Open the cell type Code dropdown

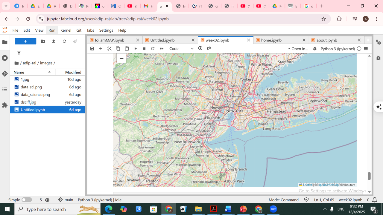pos(181,49)
